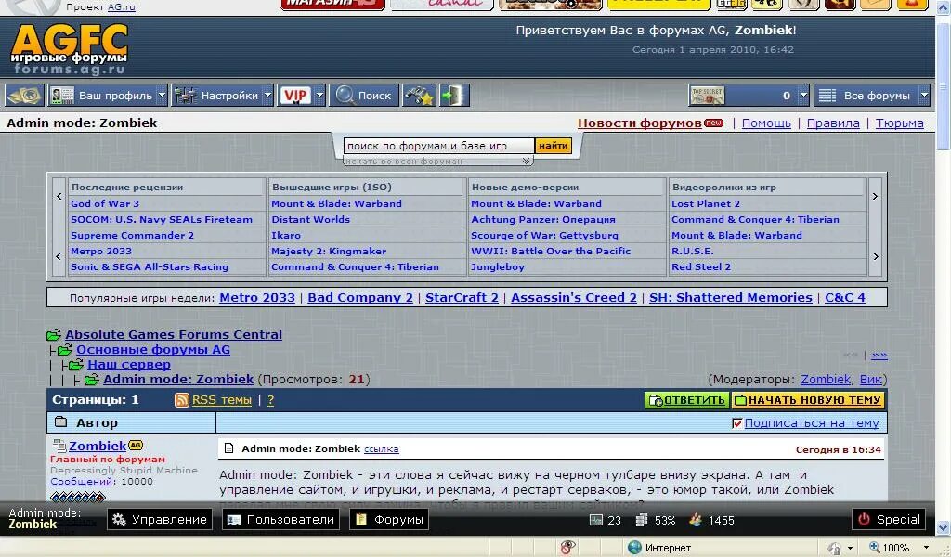The image size is (951, 557).
Task: Click the AG badge next to Zombiek
Action: 136,445
